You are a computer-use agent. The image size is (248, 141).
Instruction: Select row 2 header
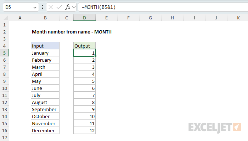(4, 32)
